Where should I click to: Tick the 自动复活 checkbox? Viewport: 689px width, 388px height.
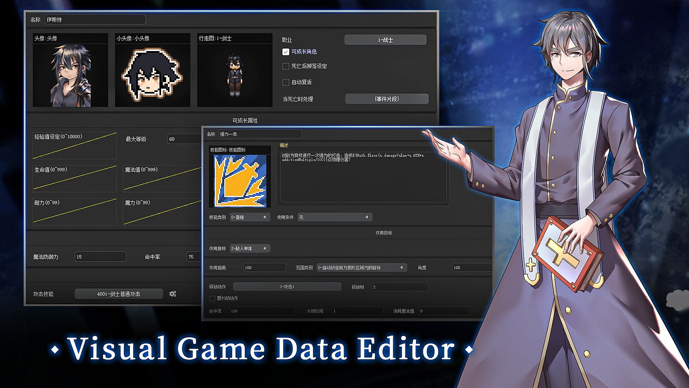pyautogui.click(x=286, y=83)
